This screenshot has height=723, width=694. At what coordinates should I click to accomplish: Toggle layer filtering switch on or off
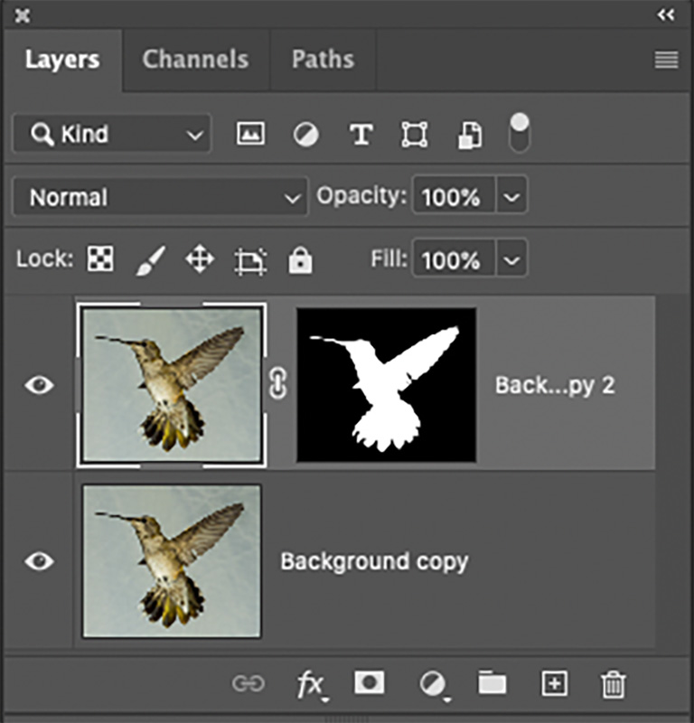point(520,133)
